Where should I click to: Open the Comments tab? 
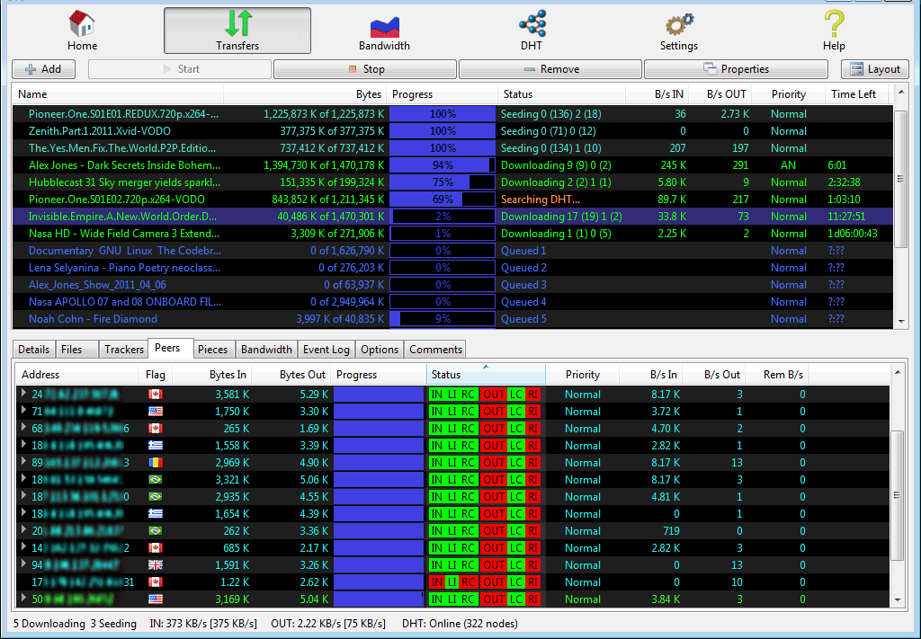tap(435, 349)
